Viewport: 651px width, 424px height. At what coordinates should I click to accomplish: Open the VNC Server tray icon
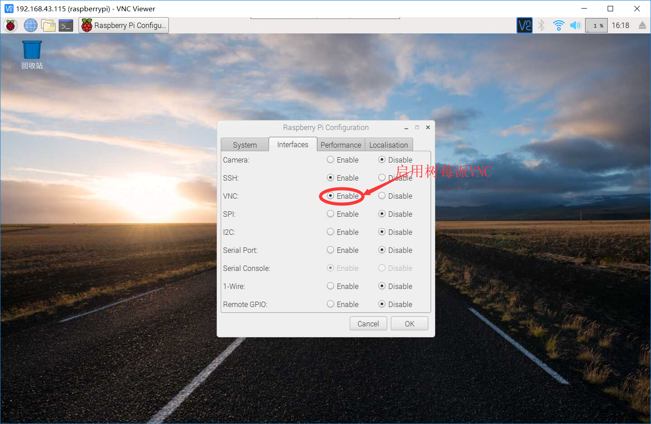pyautogui.click(x=525, y=25)
